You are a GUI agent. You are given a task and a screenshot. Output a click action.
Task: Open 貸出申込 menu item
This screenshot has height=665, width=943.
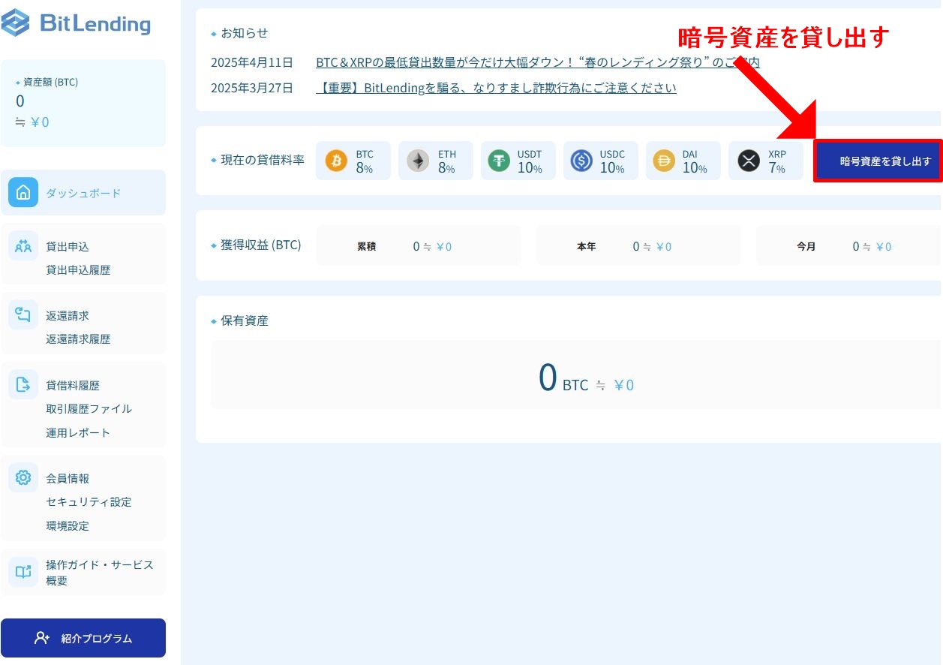[68, 246]
